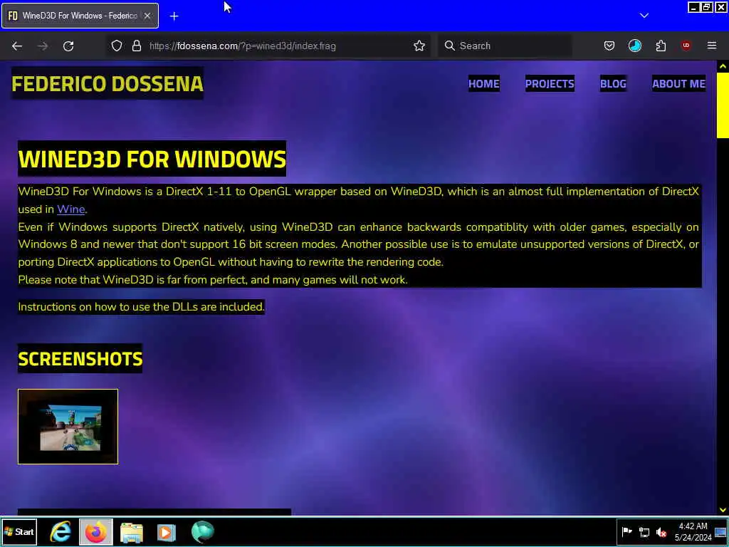
Task: Open the green globe browser taskbar icon
Action: pyautogui.click(x=203, y=531)
